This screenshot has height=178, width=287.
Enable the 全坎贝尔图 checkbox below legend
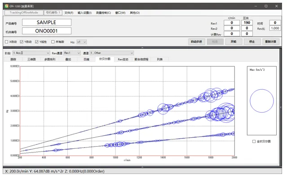tap(254, 141)
